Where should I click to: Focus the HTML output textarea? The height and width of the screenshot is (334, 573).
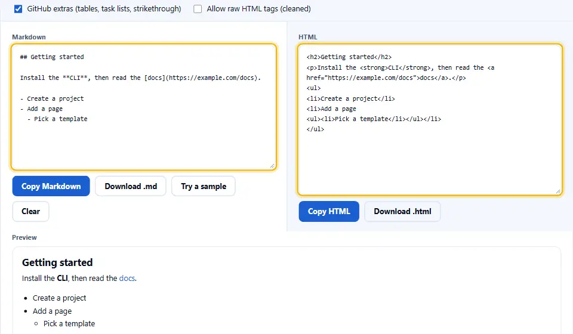tap(430, 119)
